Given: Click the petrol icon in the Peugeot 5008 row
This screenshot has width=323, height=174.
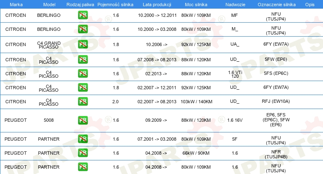Looking at the screenshot, I should 83,120.
